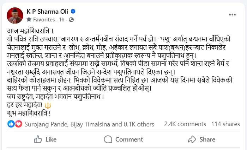Click the Share arrow button
Viewport: 247px width, 150px height.
click(x=202, y=139)
